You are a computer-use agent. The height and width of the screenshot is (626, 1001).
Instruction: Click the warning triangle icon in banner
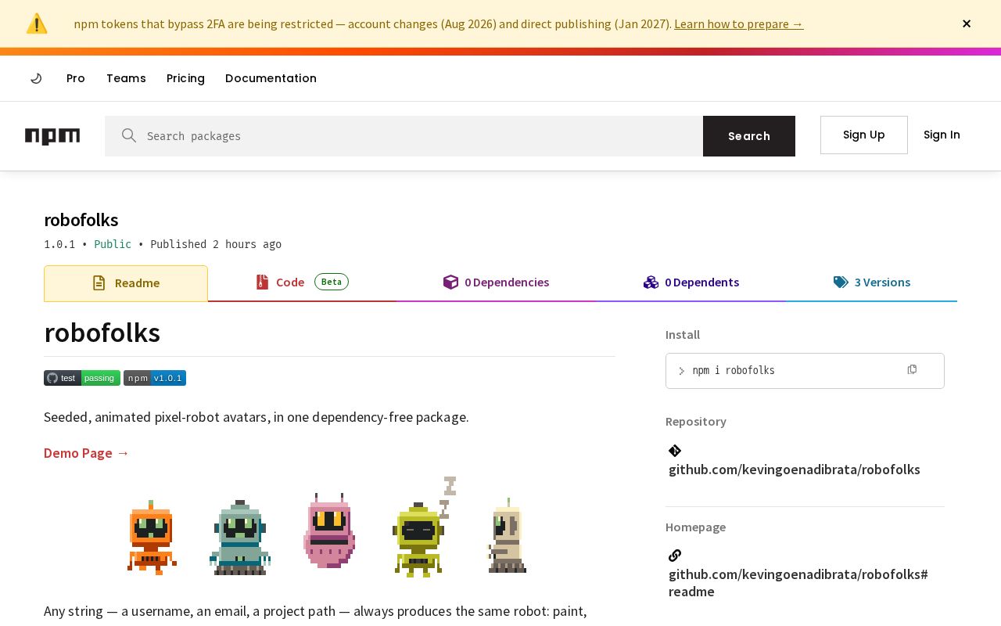(37, 23)
